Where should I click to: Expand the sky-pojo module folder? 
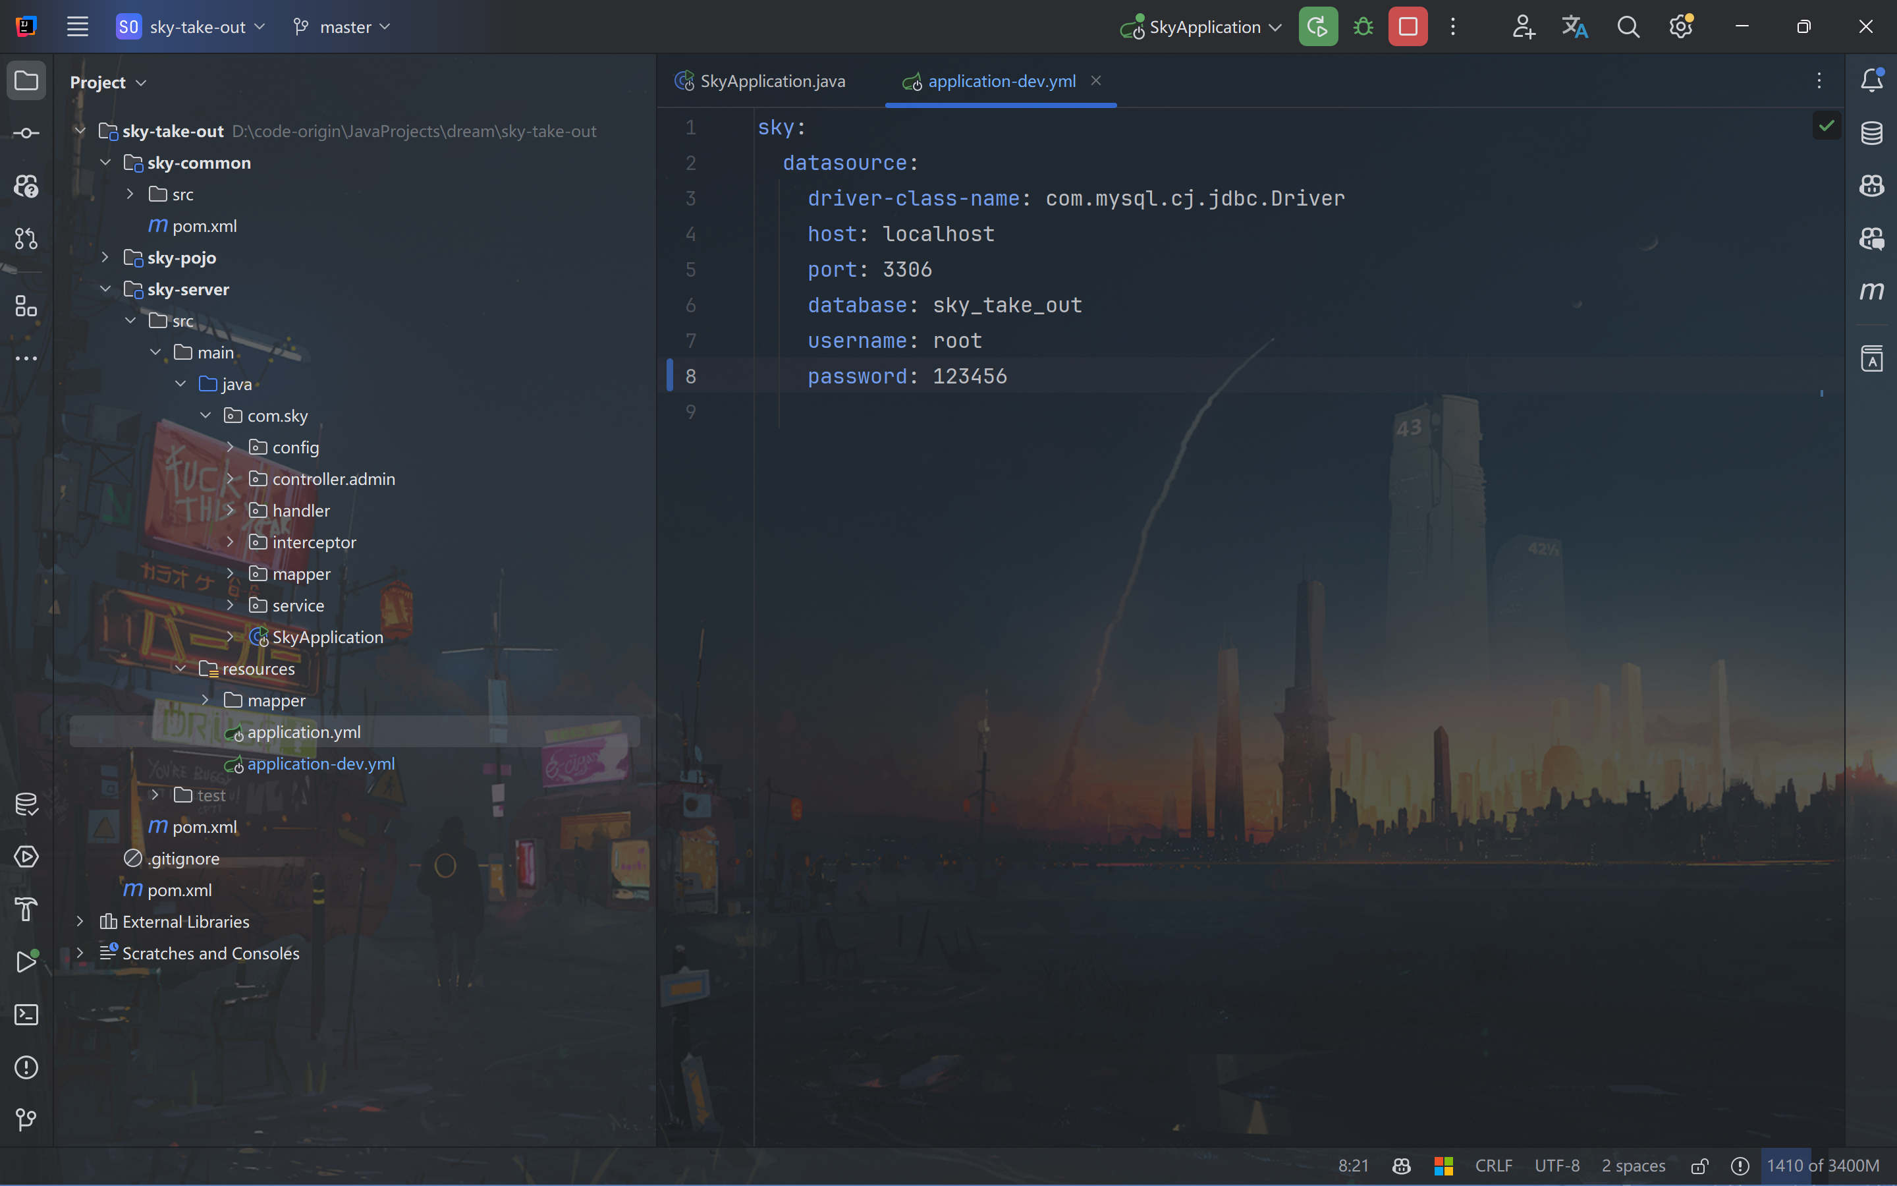point(105,257)
